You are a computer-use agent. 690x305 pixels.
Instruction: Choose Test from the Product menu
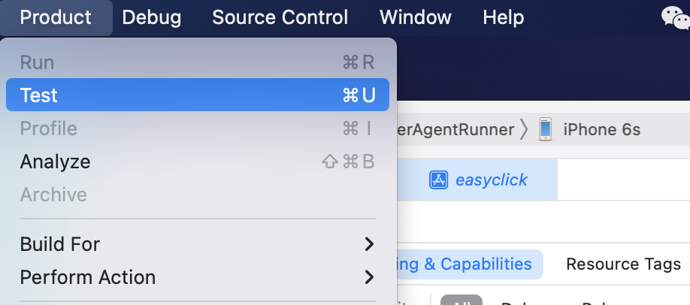(x=198, y=95)
